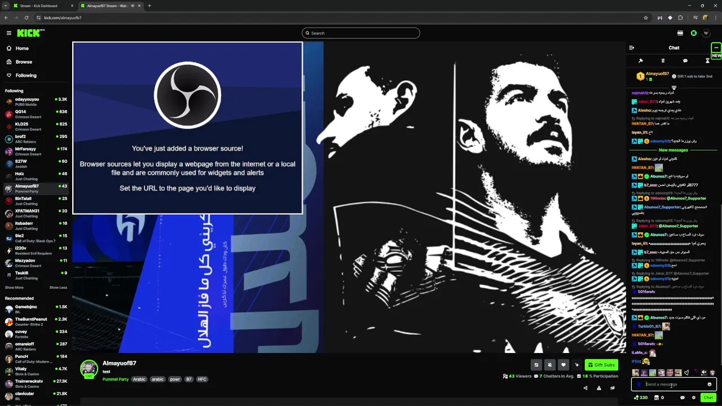This screenshot has height=406, width=722.
Task: Click the chat bubble icon beside gear
Action: [x=683, y=398]
